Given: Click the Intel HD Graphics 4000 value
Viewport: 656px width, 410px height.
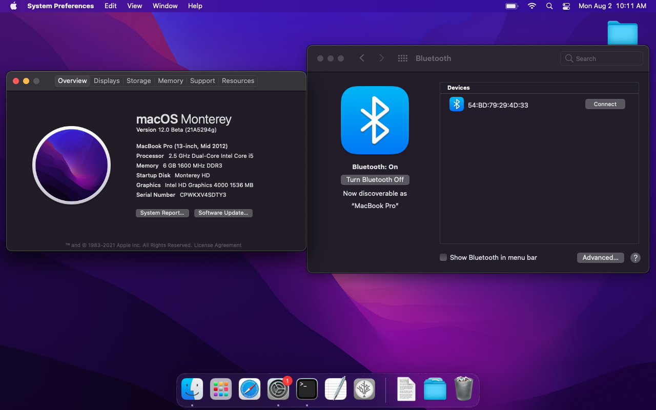Looking at the screenshot, I should pyautogui.click(x=209, y=186).
